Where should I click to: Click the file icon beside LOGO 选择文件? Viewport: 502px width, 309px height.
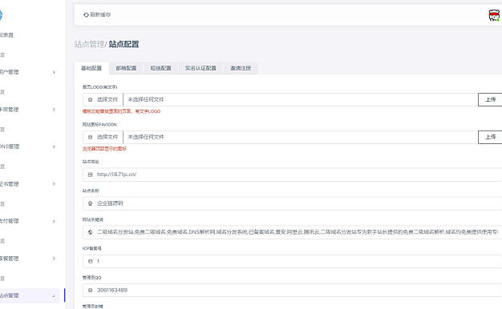[x=91, y=100]
